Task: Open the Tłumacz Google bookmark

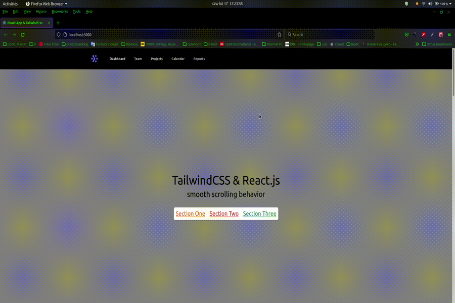Action: point(105,44)
